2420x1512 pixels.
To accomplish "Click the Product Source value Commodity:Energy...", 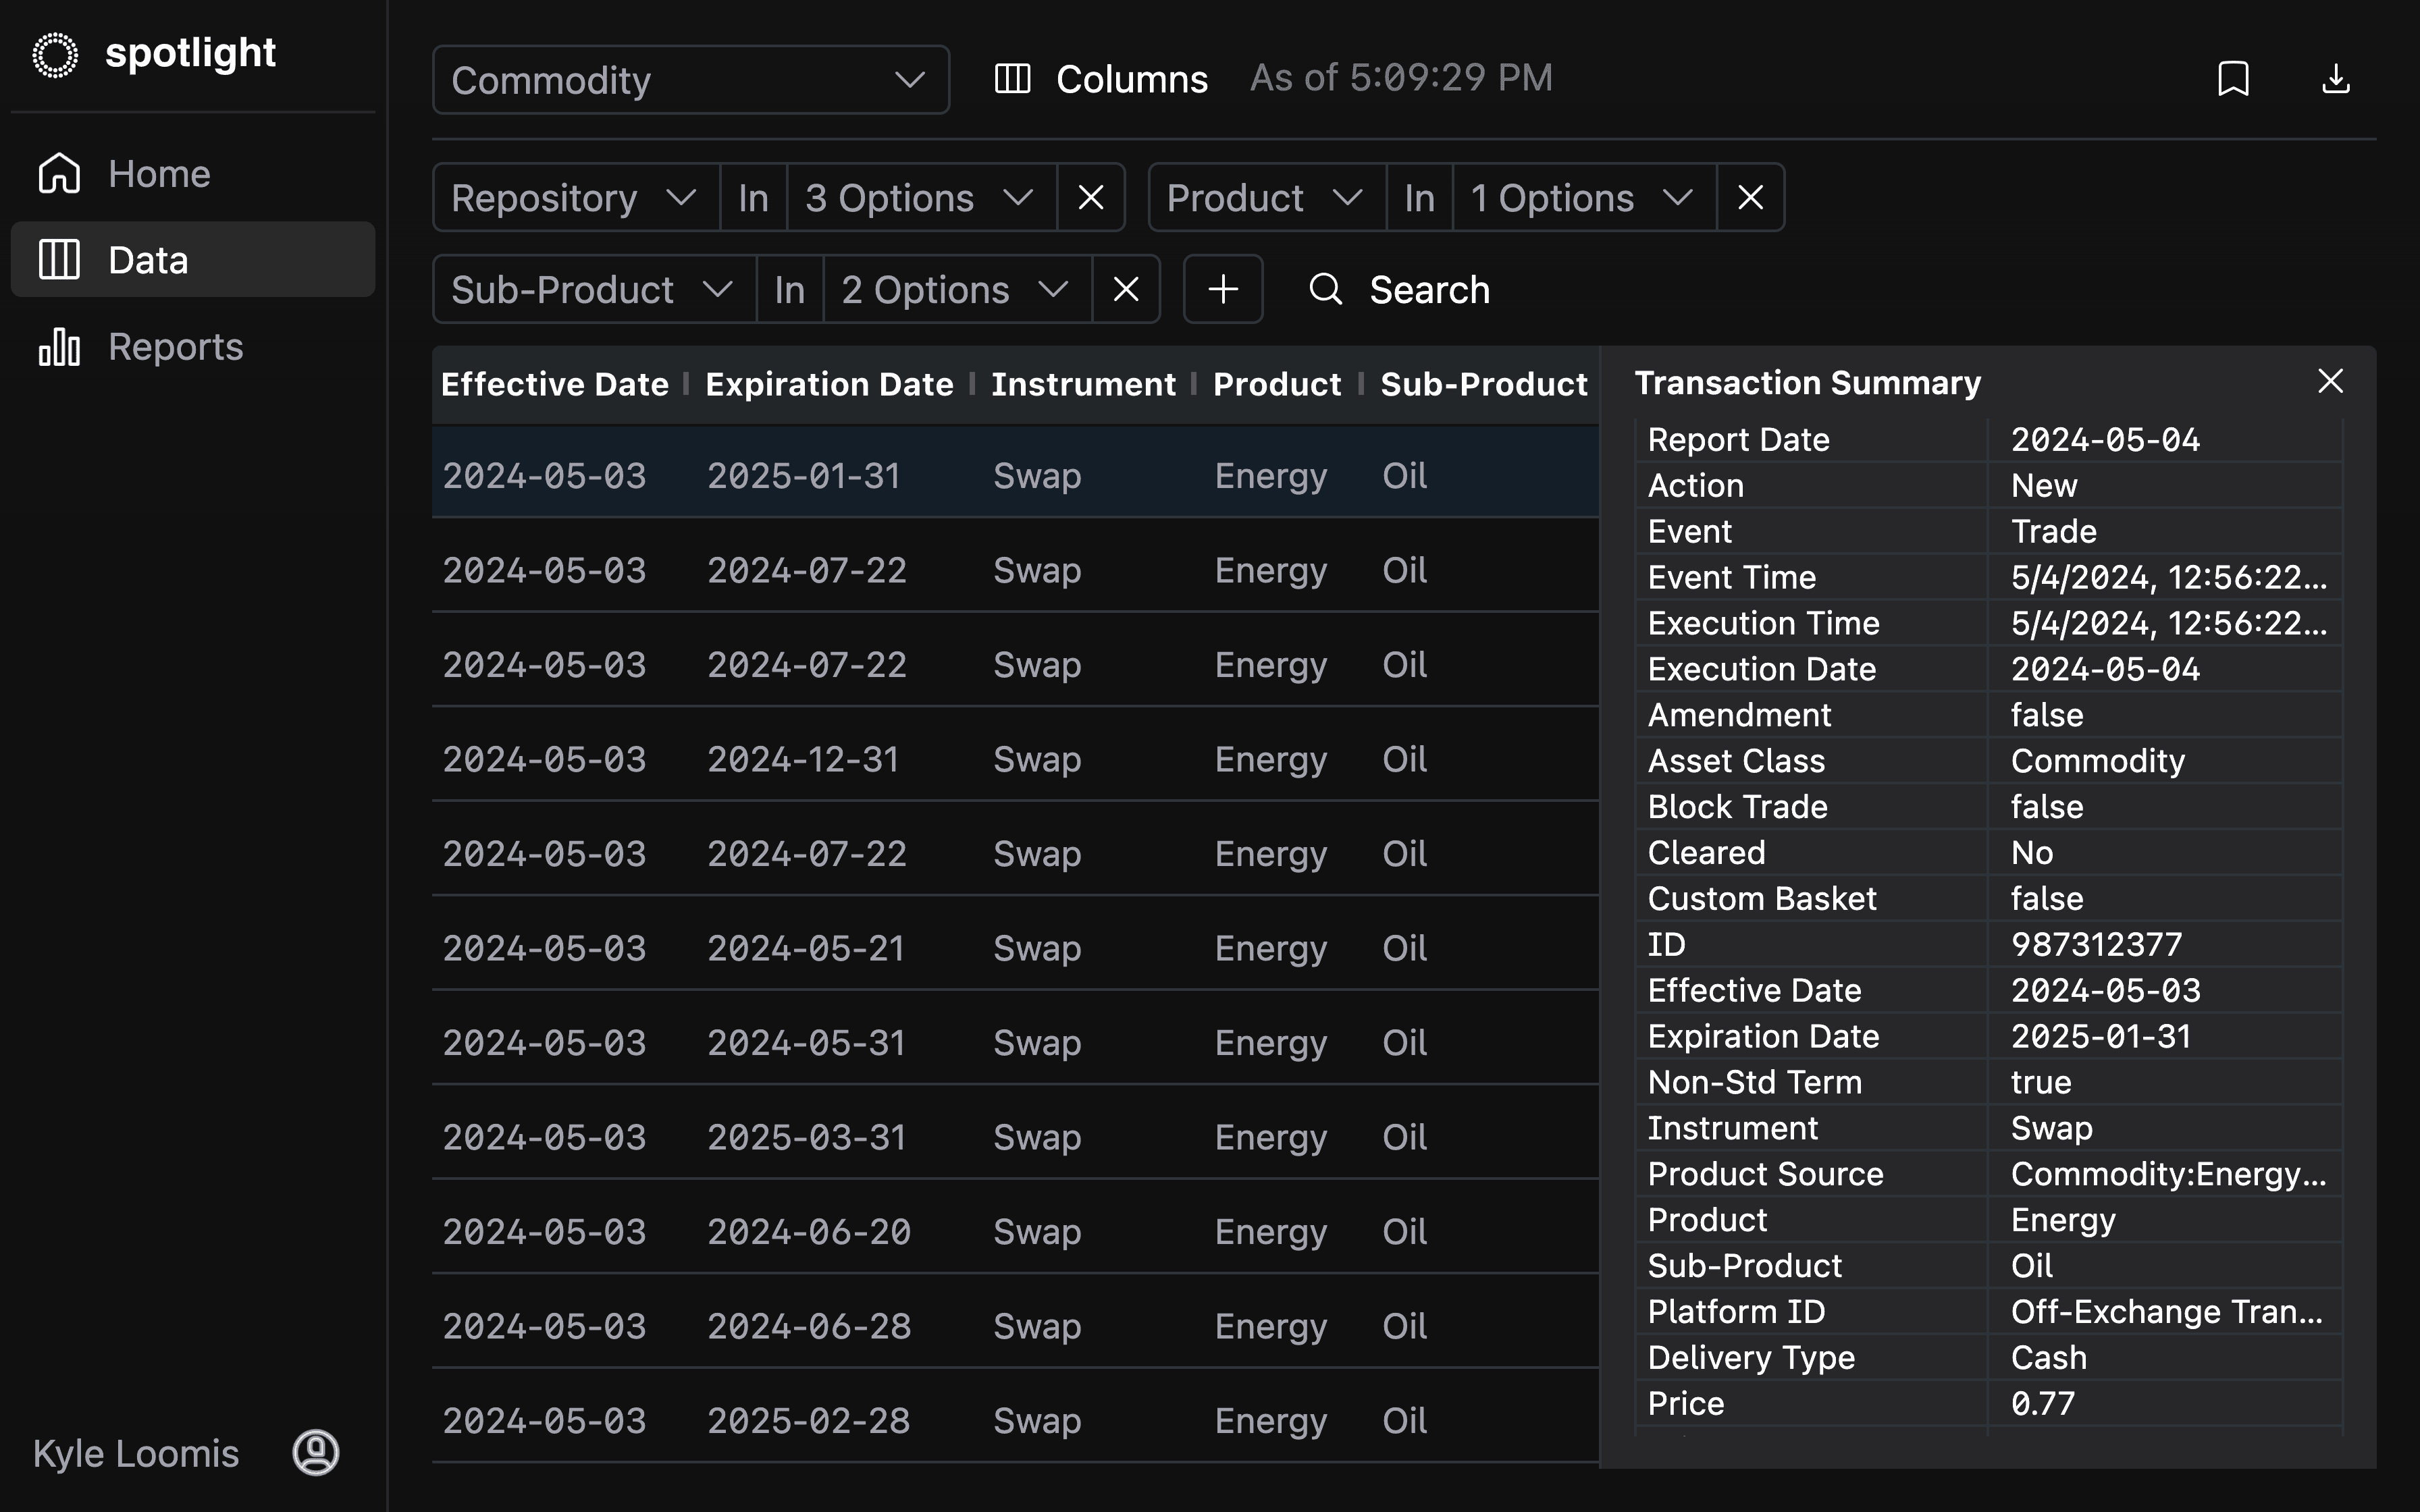I will pyautogui.click(x=2168, y=1174).
